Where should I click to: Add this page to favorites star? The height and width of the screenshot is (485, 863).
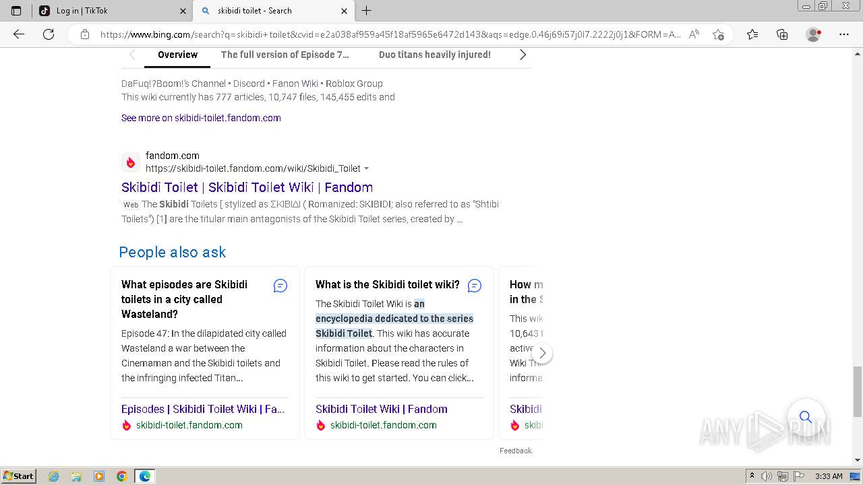(718, 34)
